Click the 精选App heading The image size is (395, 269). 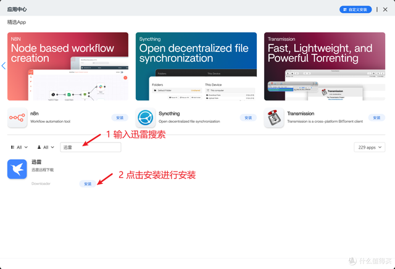(17, 22)
